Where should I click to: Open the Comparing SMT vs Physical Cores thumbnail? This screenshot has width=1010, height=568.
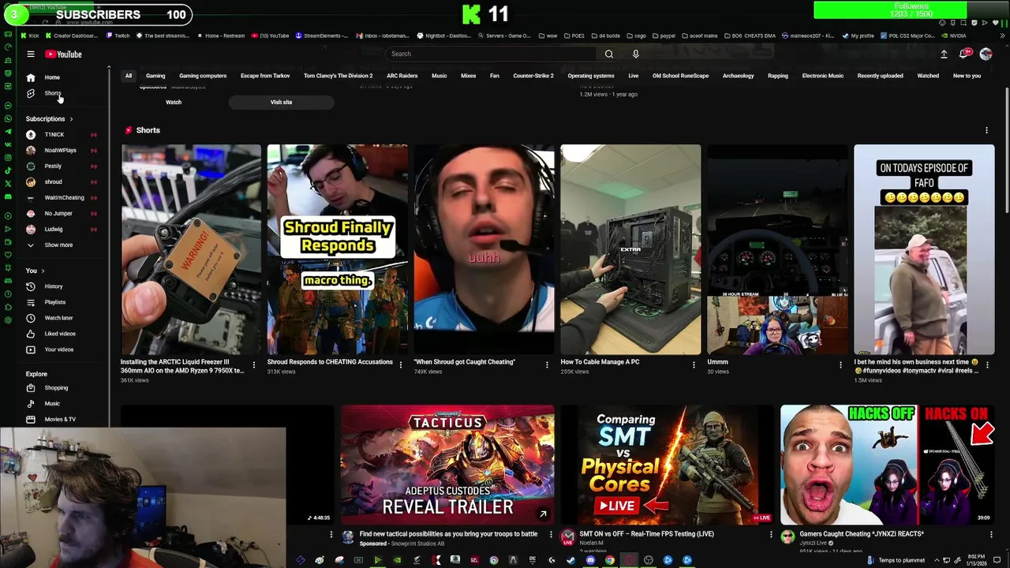668,465
